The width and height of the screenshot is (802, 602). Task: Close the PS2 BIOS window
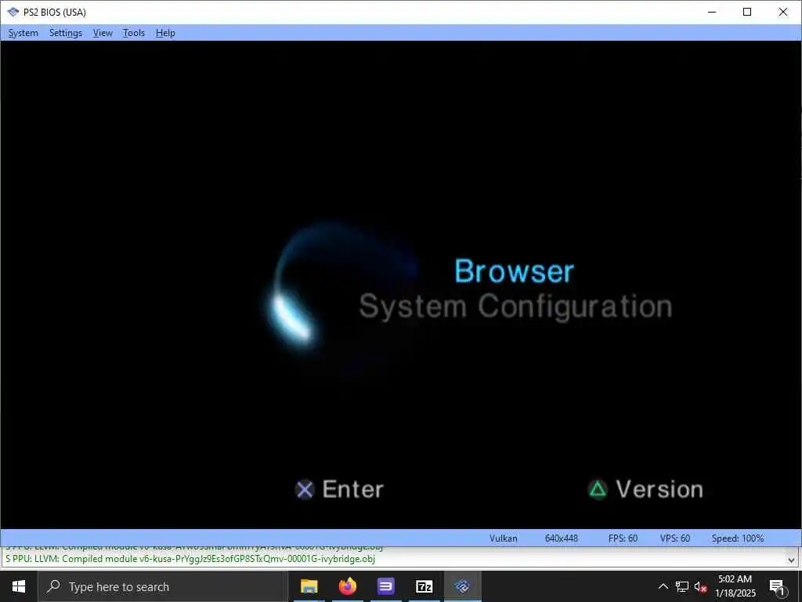click(783, 12)
